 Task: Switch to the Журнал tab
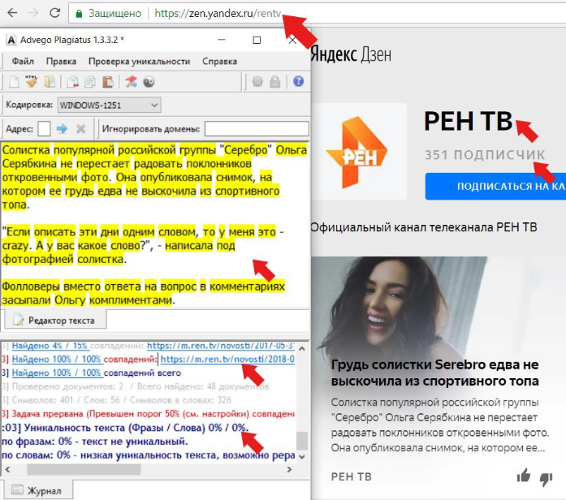point(37,490)
